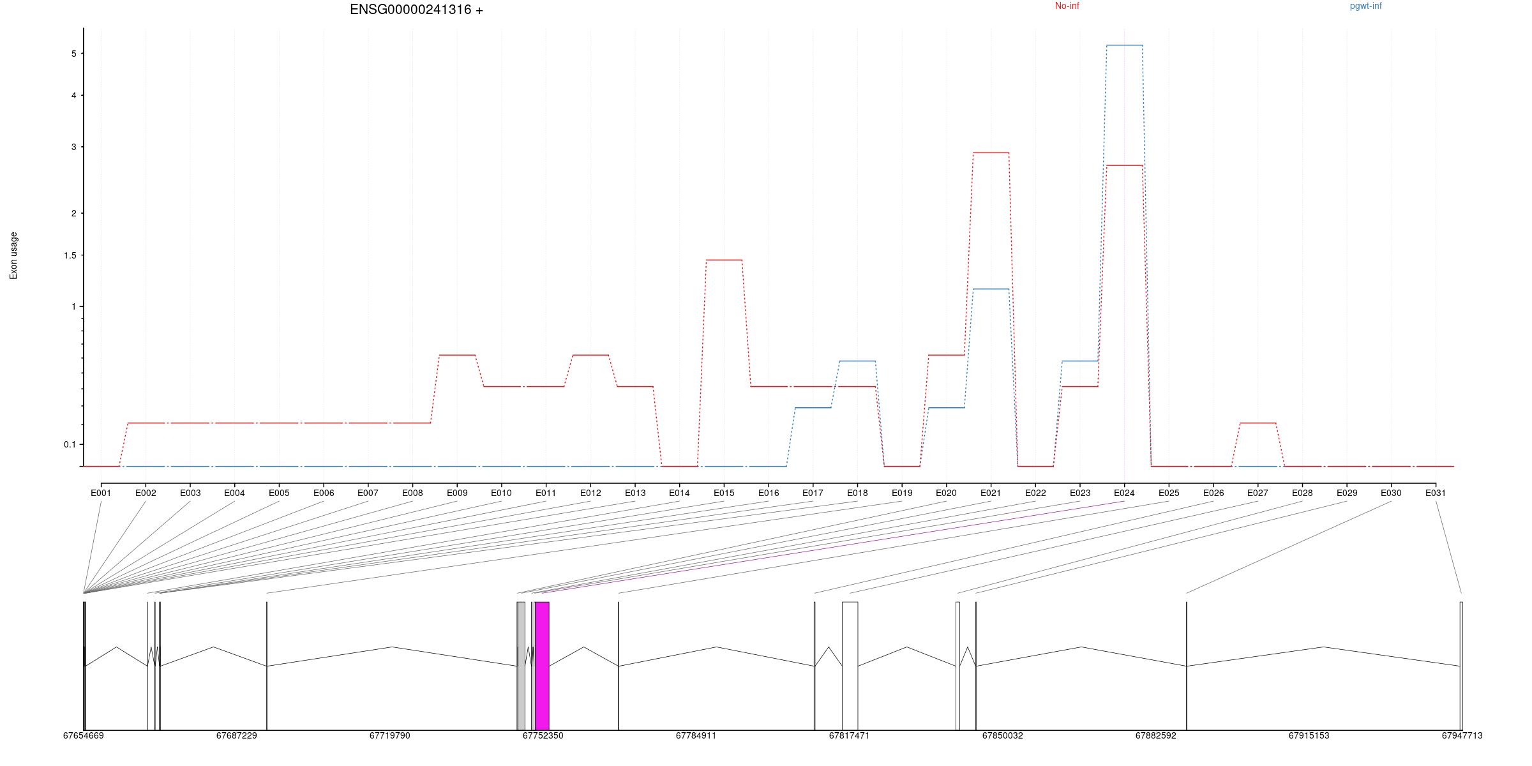Click the gene title ENSG00000241316 +
The width and height of the screenshot is (1532, 766).
click(x=416, y=10)
